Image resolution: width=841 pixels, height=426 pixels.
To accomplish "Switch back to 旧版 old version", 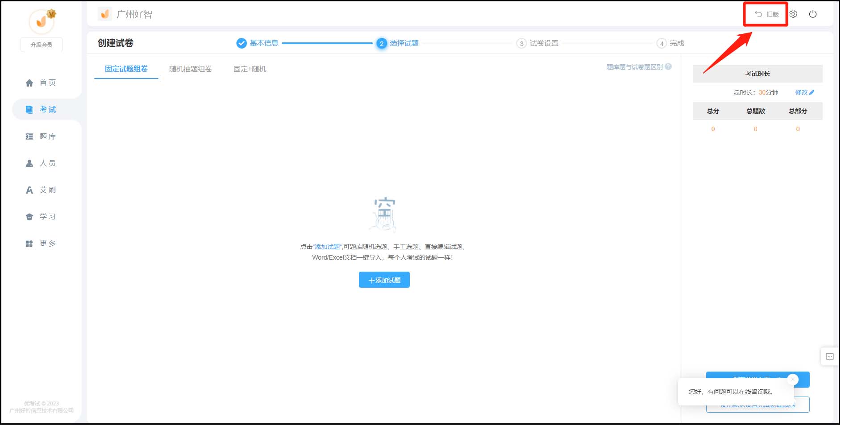I will (x=767, y=14).
